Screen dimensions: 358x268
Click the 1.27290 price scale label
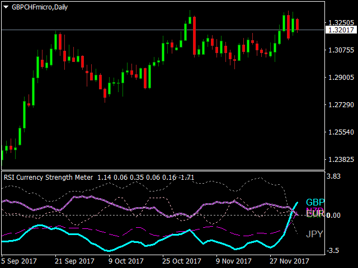coord(341,105)
